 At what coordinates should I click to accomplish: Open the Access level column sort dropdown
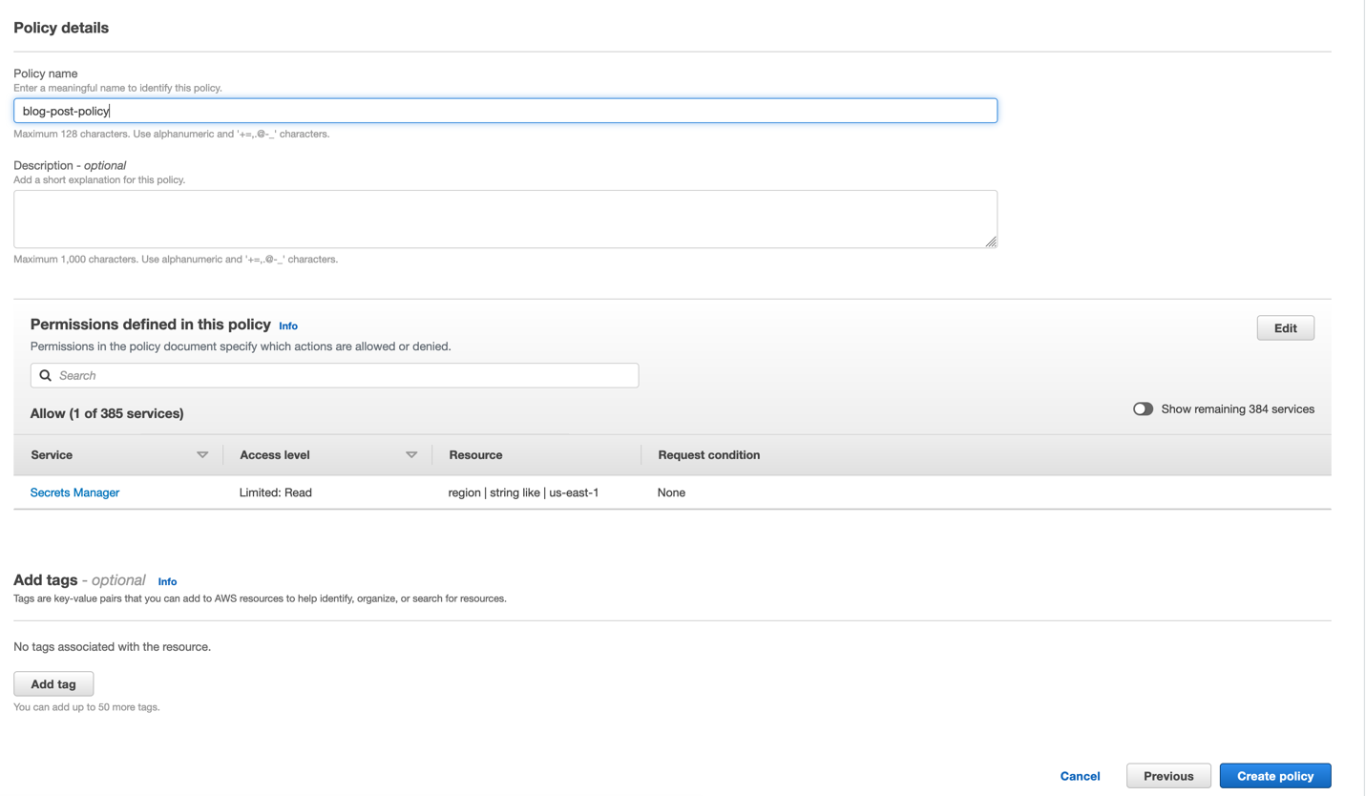point(411,455)
